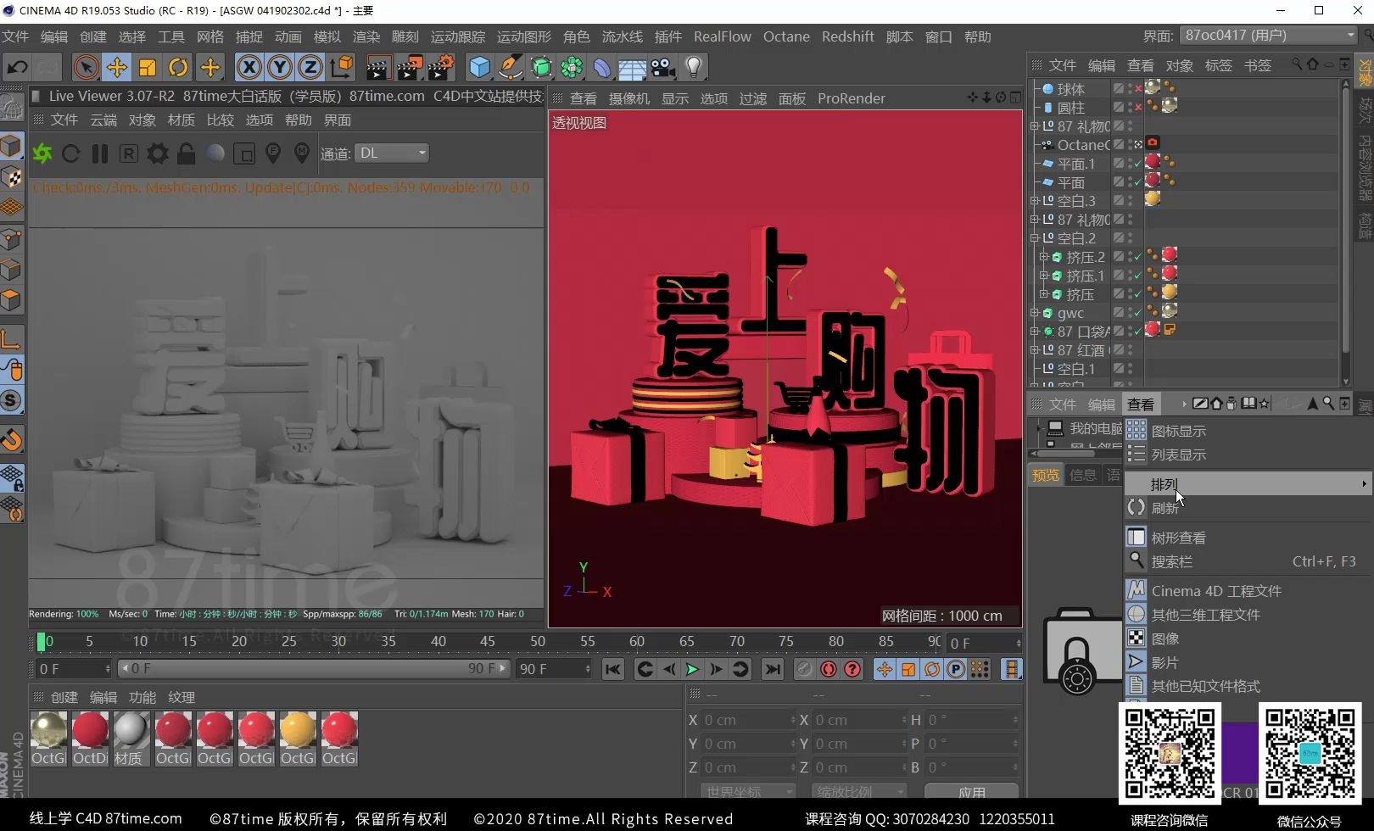1374x831 pixels.
Task: Click the coordinate system cube icon
Action: [x=342, y=67]
